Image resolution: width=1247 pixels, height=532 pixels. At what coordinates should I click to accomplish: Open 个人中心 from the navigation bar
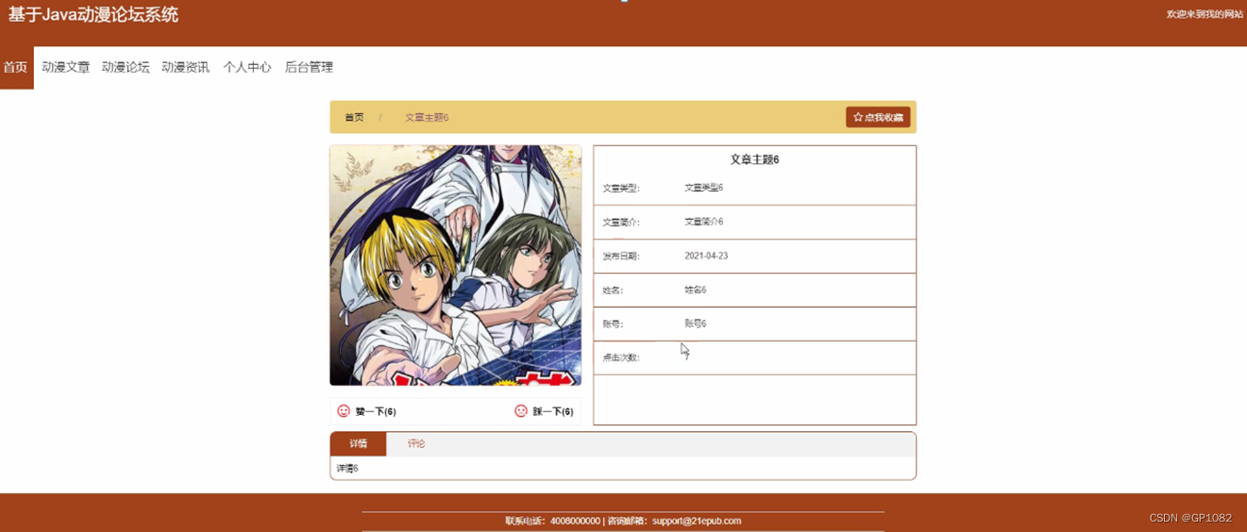pyautogui.click(x=247, y=68)
